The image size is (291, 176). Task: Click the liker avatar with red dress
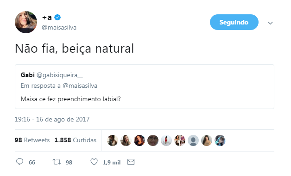tap(166, 140)
